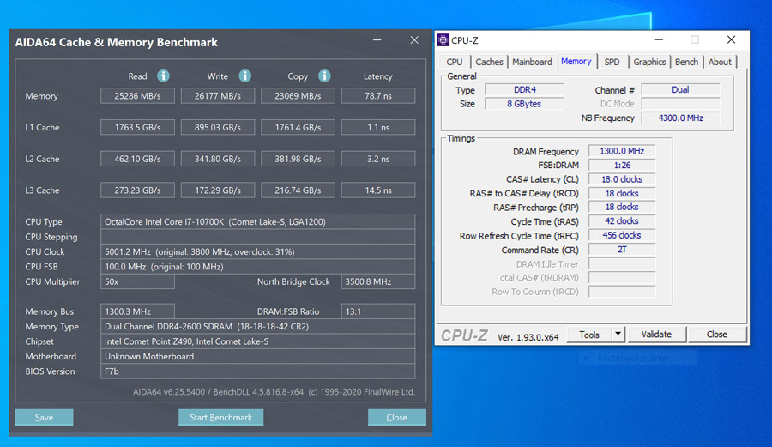Screen dimensions: 772x447
Task: Click North Bridge Clock value 3500.8 MHz
Action: click(378, 281)
